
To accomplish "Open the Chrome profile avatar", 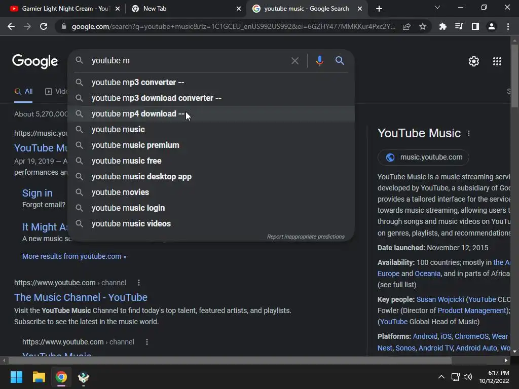I will [492, 26].
